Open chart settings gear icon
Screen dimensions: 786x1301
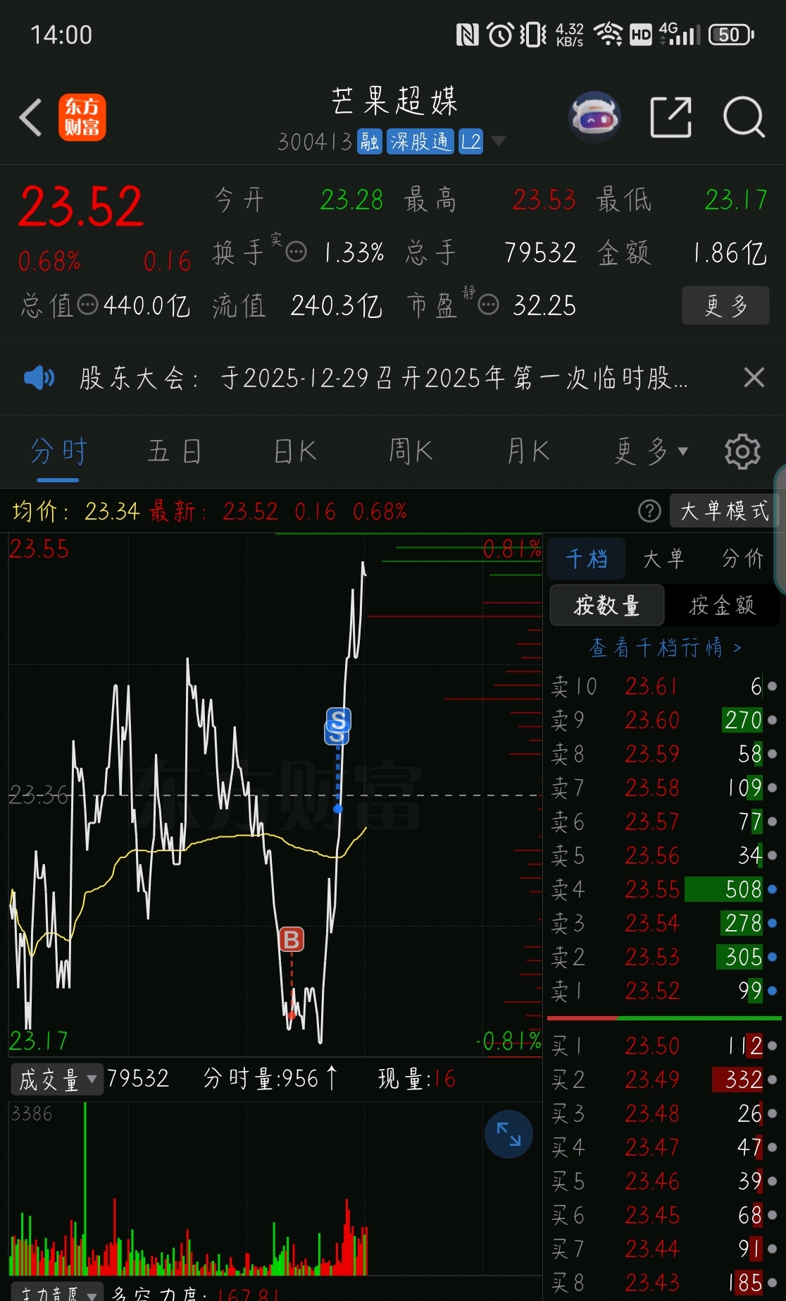pos(743,451)
